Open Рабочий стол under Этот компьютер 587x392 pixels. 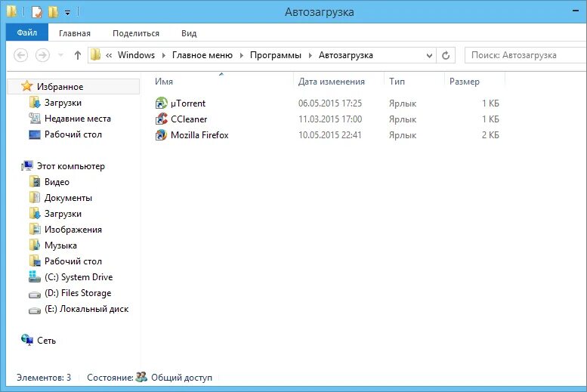click(73, 261)
